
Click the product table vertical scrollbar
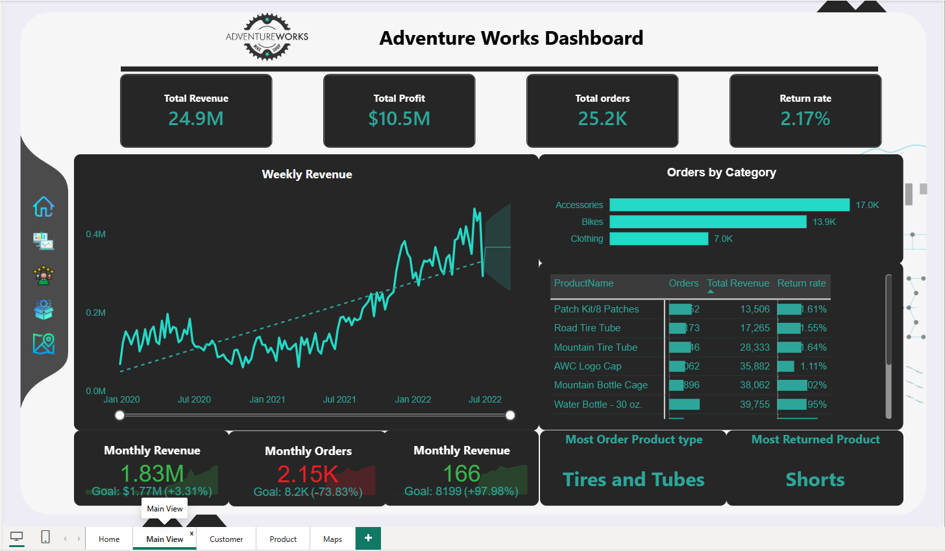point(889,321)
